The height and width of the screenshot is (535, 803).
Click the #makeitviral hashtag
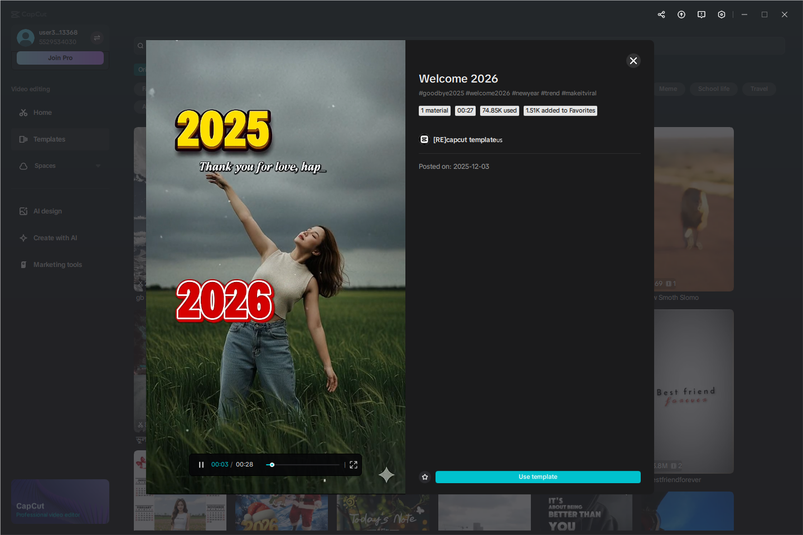click(579, 93)
